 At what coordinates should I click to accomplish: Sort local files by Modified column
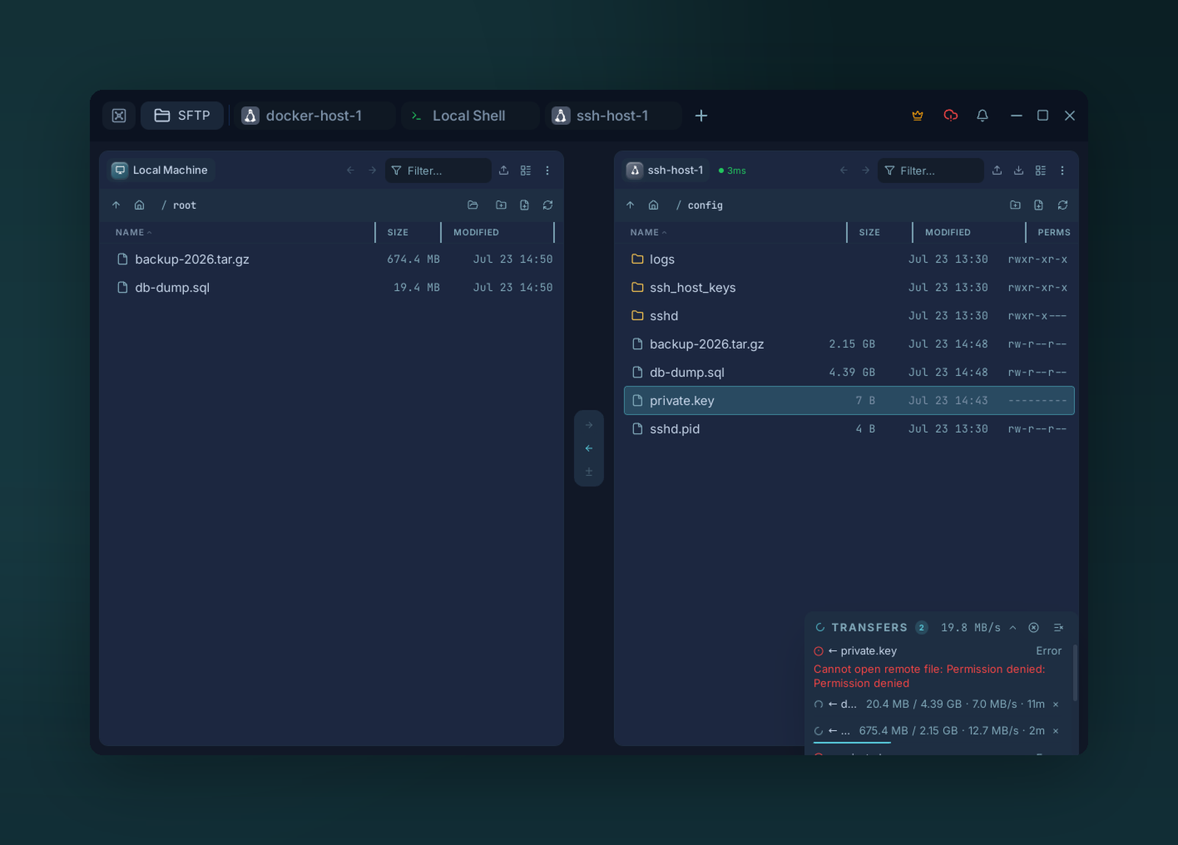pos(476,232)
